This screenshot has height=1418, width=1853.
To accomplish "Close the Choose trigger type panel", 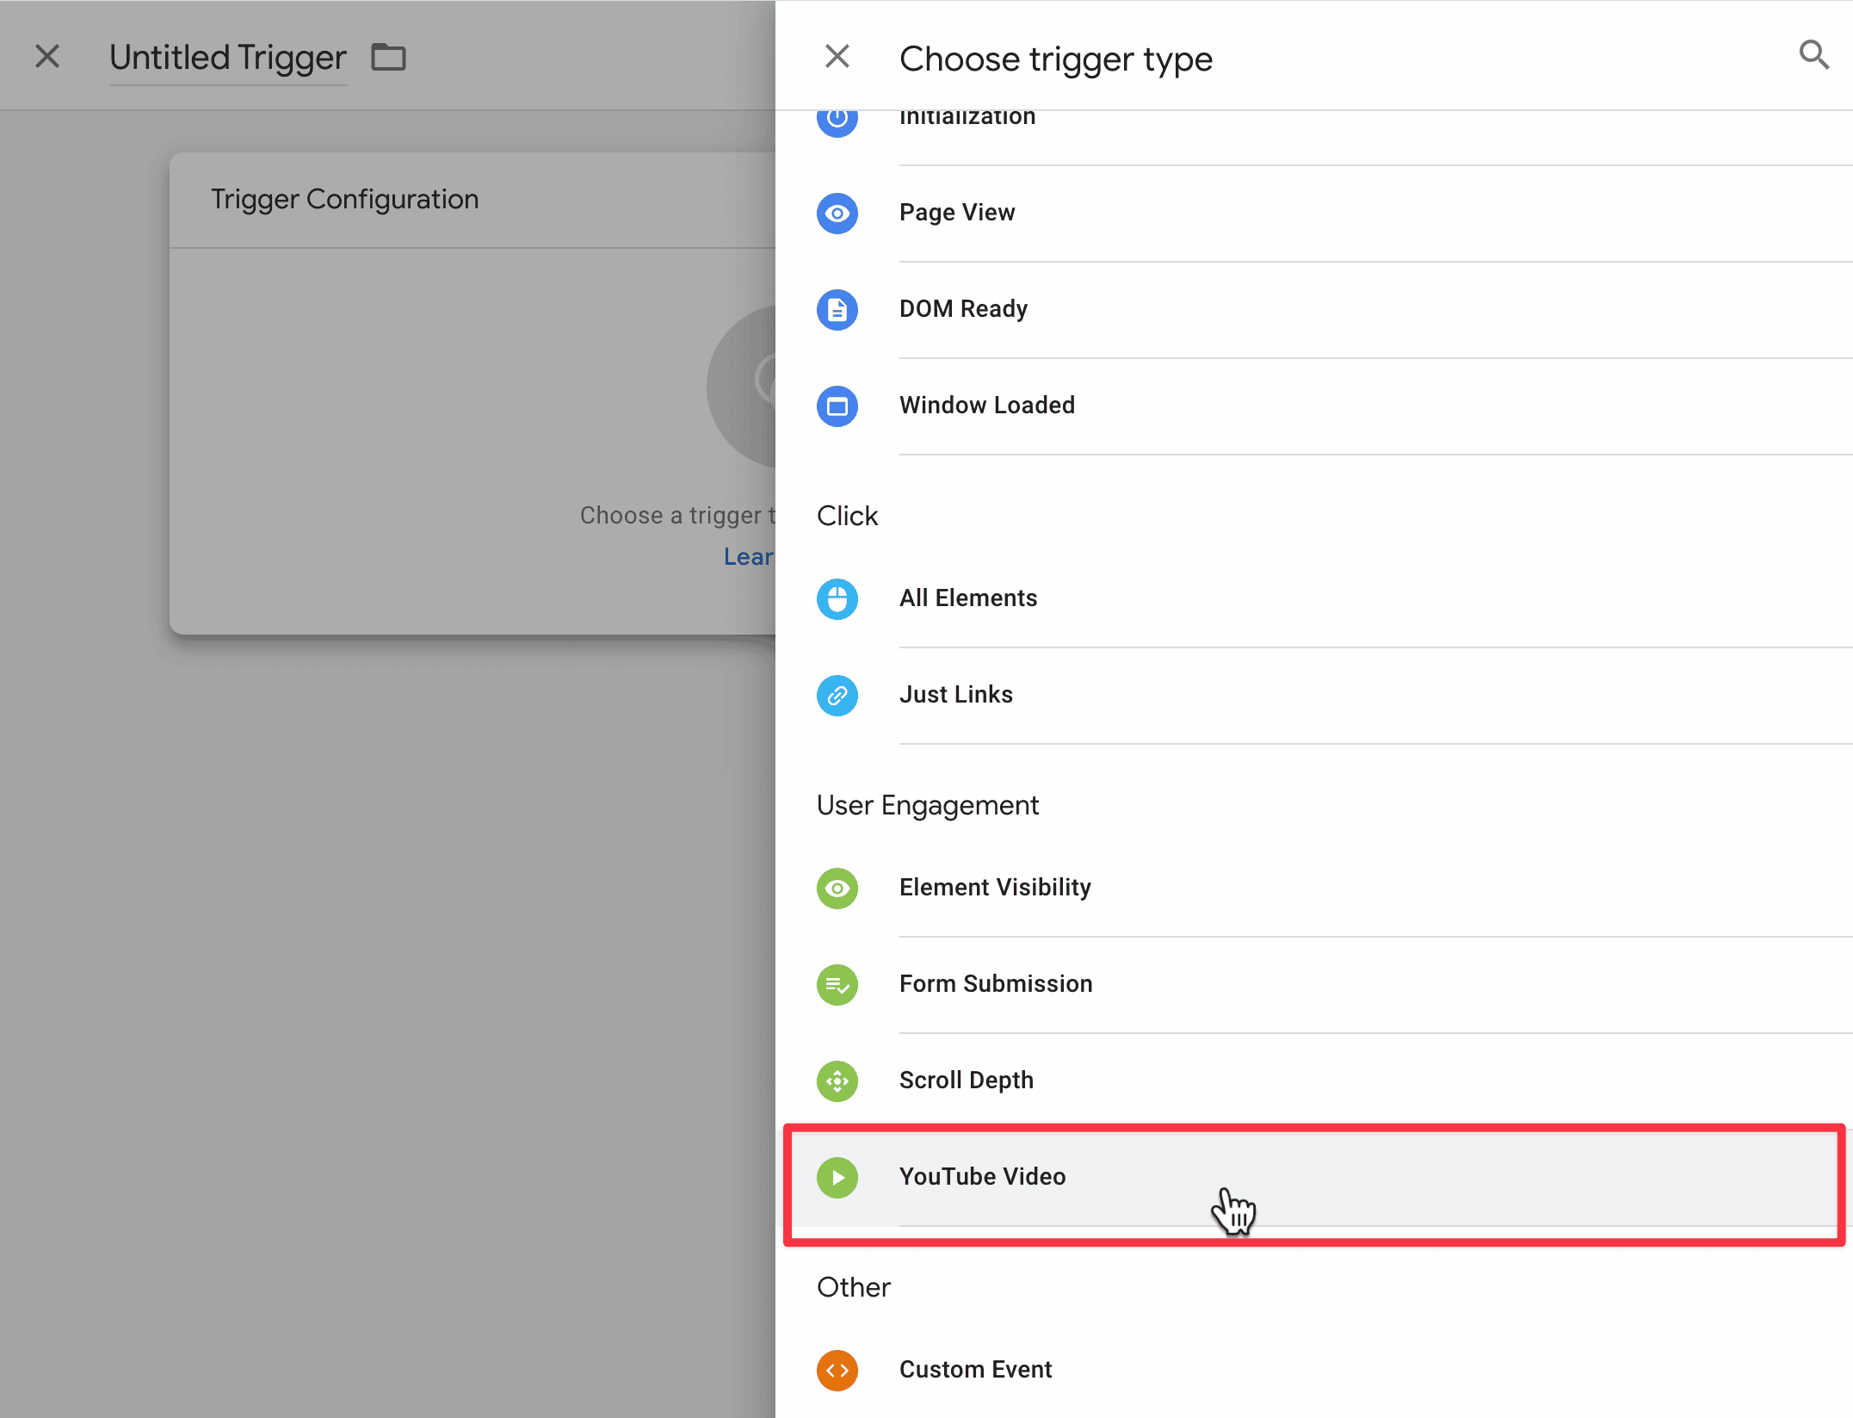I will 837,57.
